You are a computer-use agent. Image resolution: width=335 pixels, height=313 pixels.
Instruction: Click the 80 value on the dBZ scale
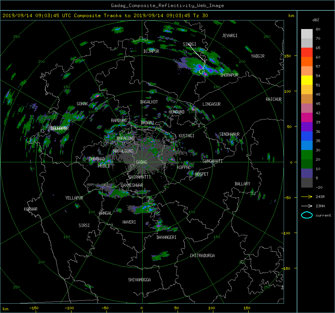pyautogui.click(x=318, y=29)
